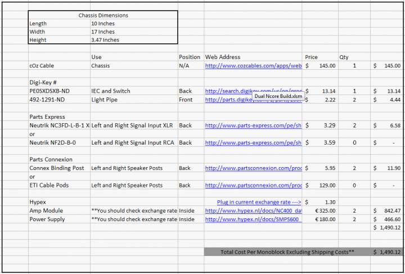Select the exchange rate cell showing 1.30
The image size is (405, 274).
(321, 202)
